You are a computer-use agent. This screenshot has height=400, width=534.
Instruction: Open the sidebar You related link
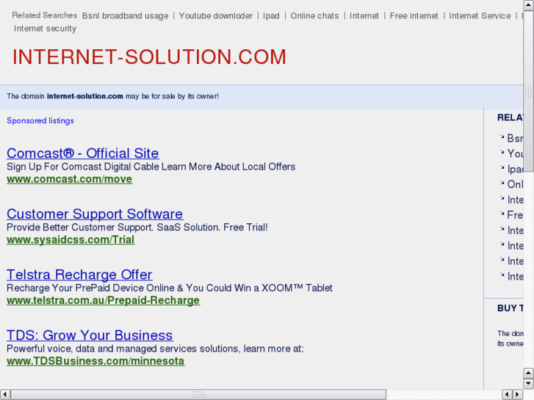tap(515, 153)
